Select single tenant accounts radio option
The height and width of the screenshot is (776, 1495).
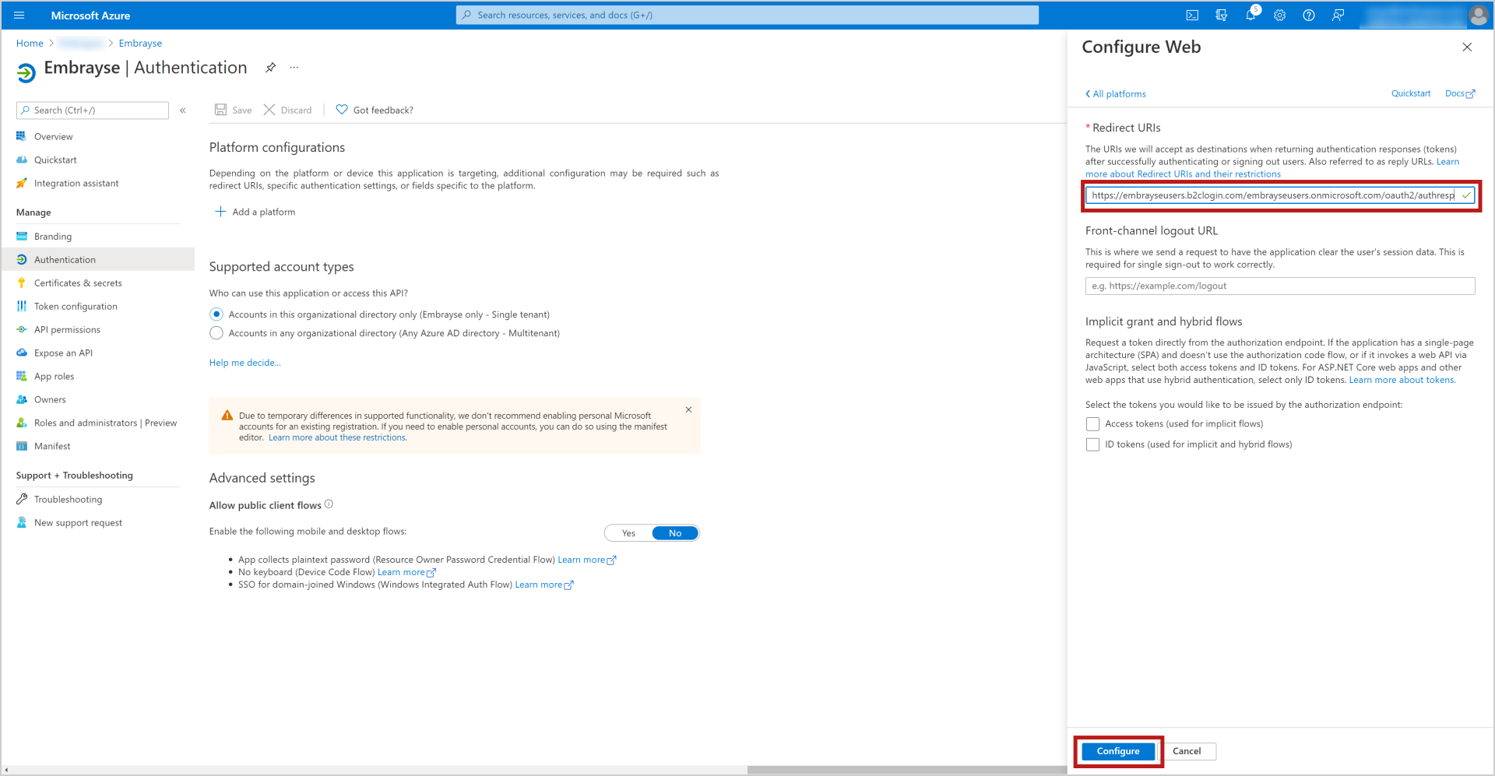tap(216, 314)
